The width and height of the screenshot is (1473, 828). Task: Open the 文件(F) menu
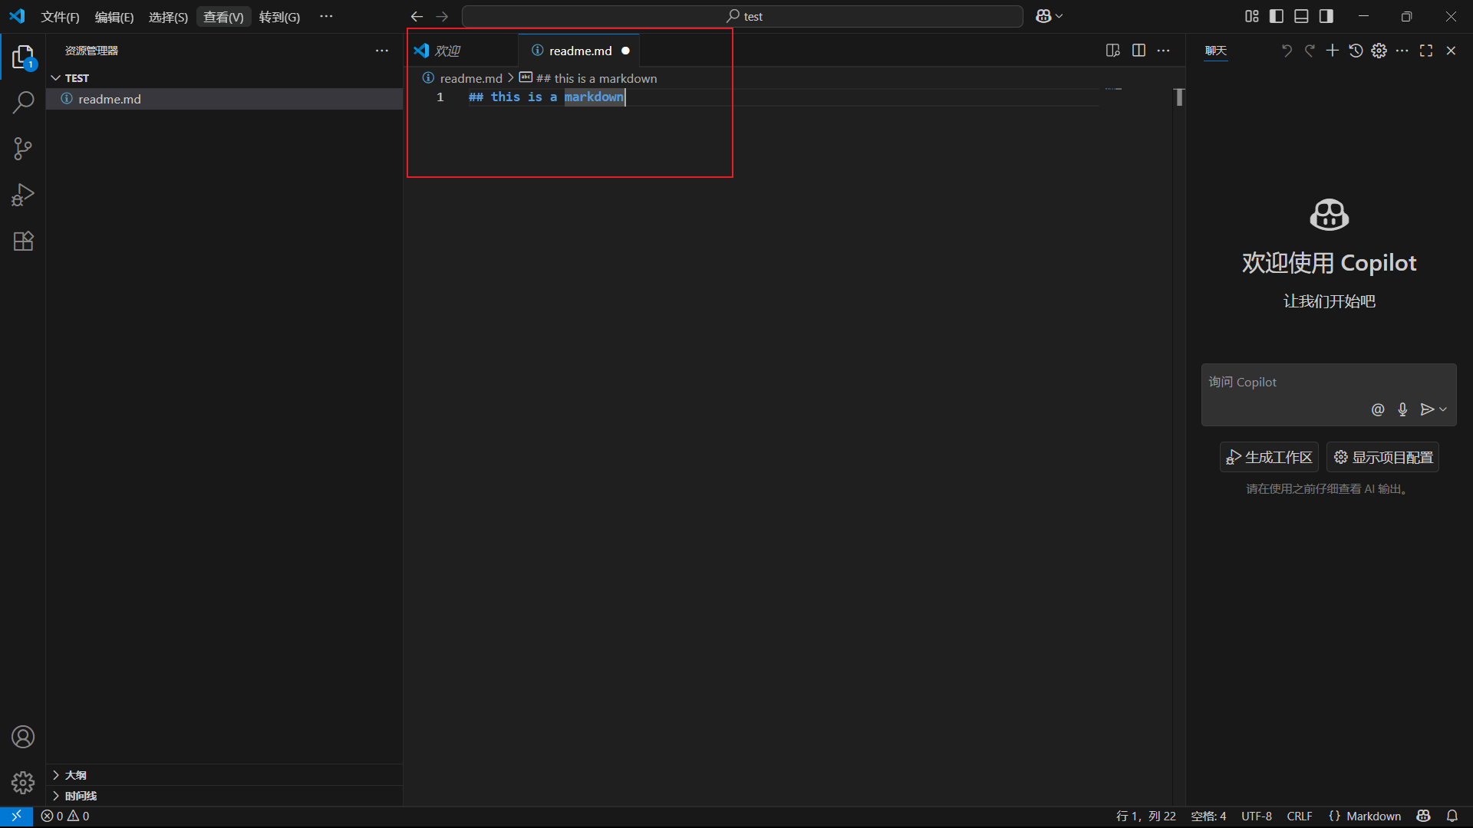click(x=60, y=17)
